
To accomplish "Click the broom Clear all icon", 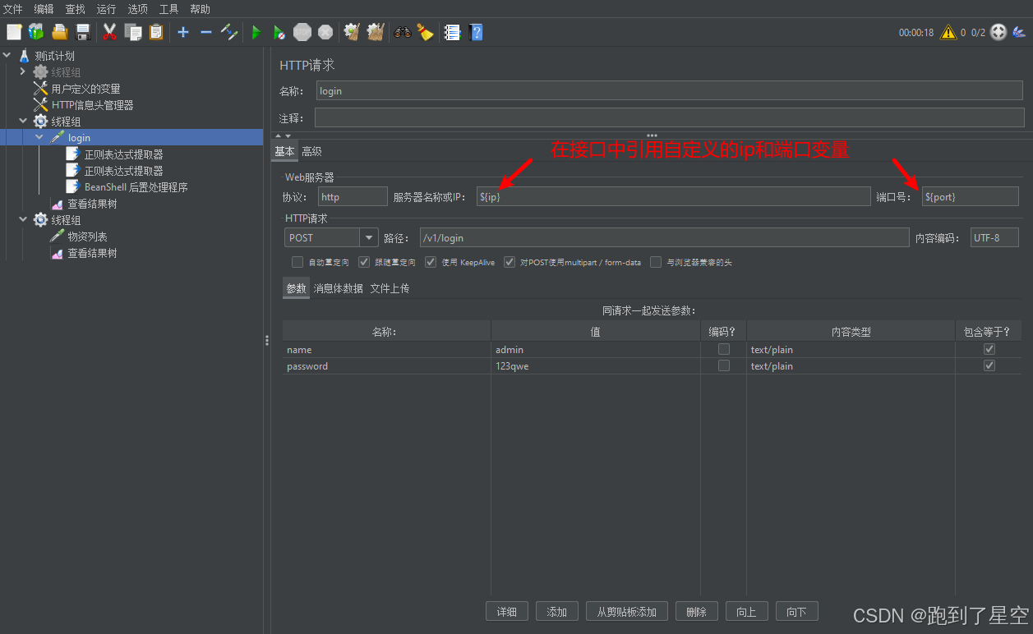I will coord(425,32).
